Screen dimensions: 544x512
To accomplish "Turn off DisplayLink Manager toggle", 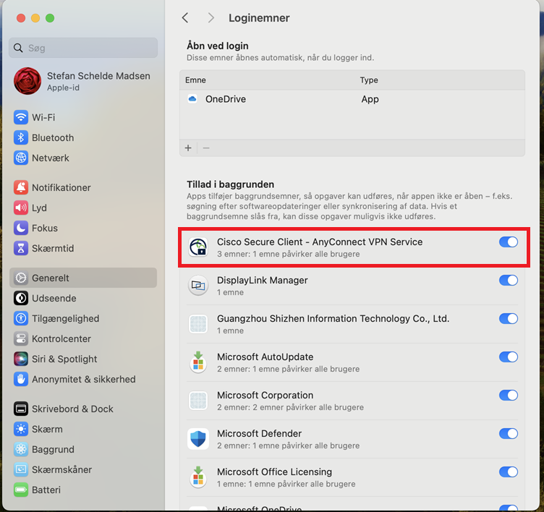I will (509, 281).
